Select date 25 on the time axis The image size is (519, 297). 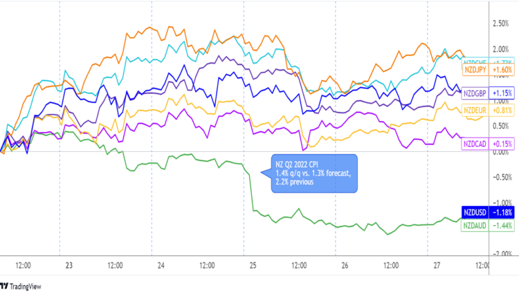tap(253, 265)
